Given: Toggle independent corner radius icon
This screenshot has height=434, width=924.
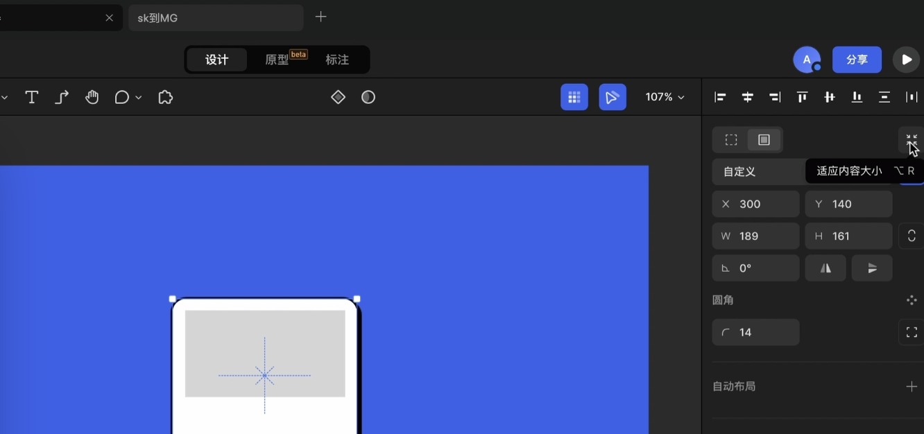Looking at the screenshot, I should [x=912, y=332].
